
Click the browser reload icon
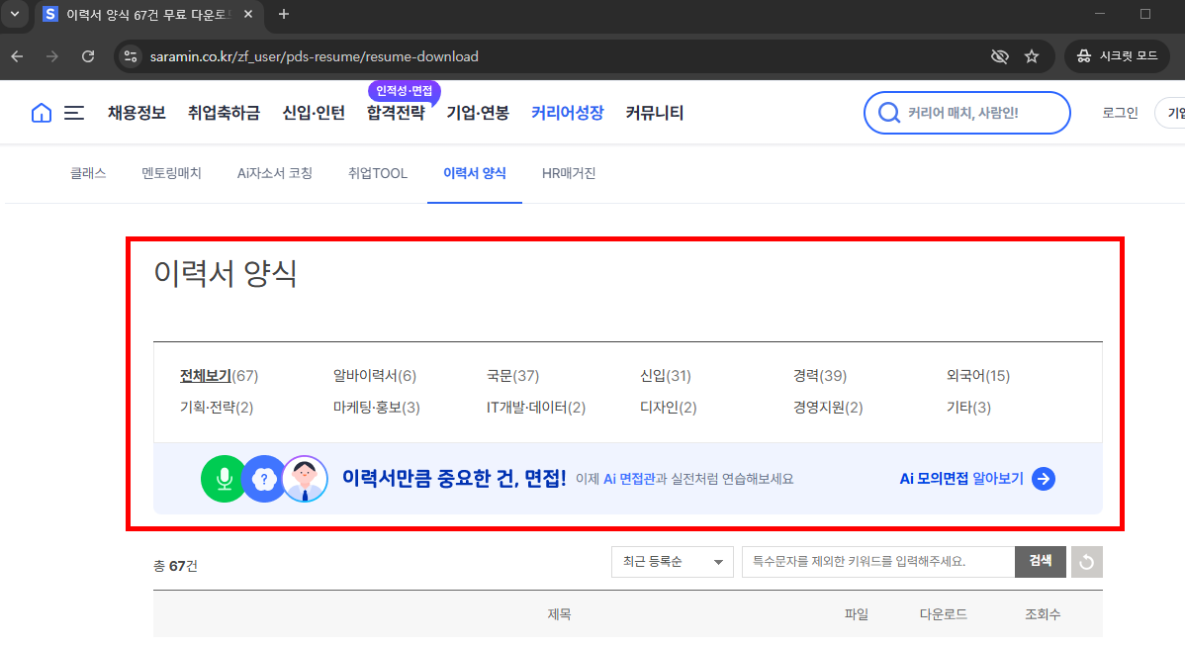[88, 56]
